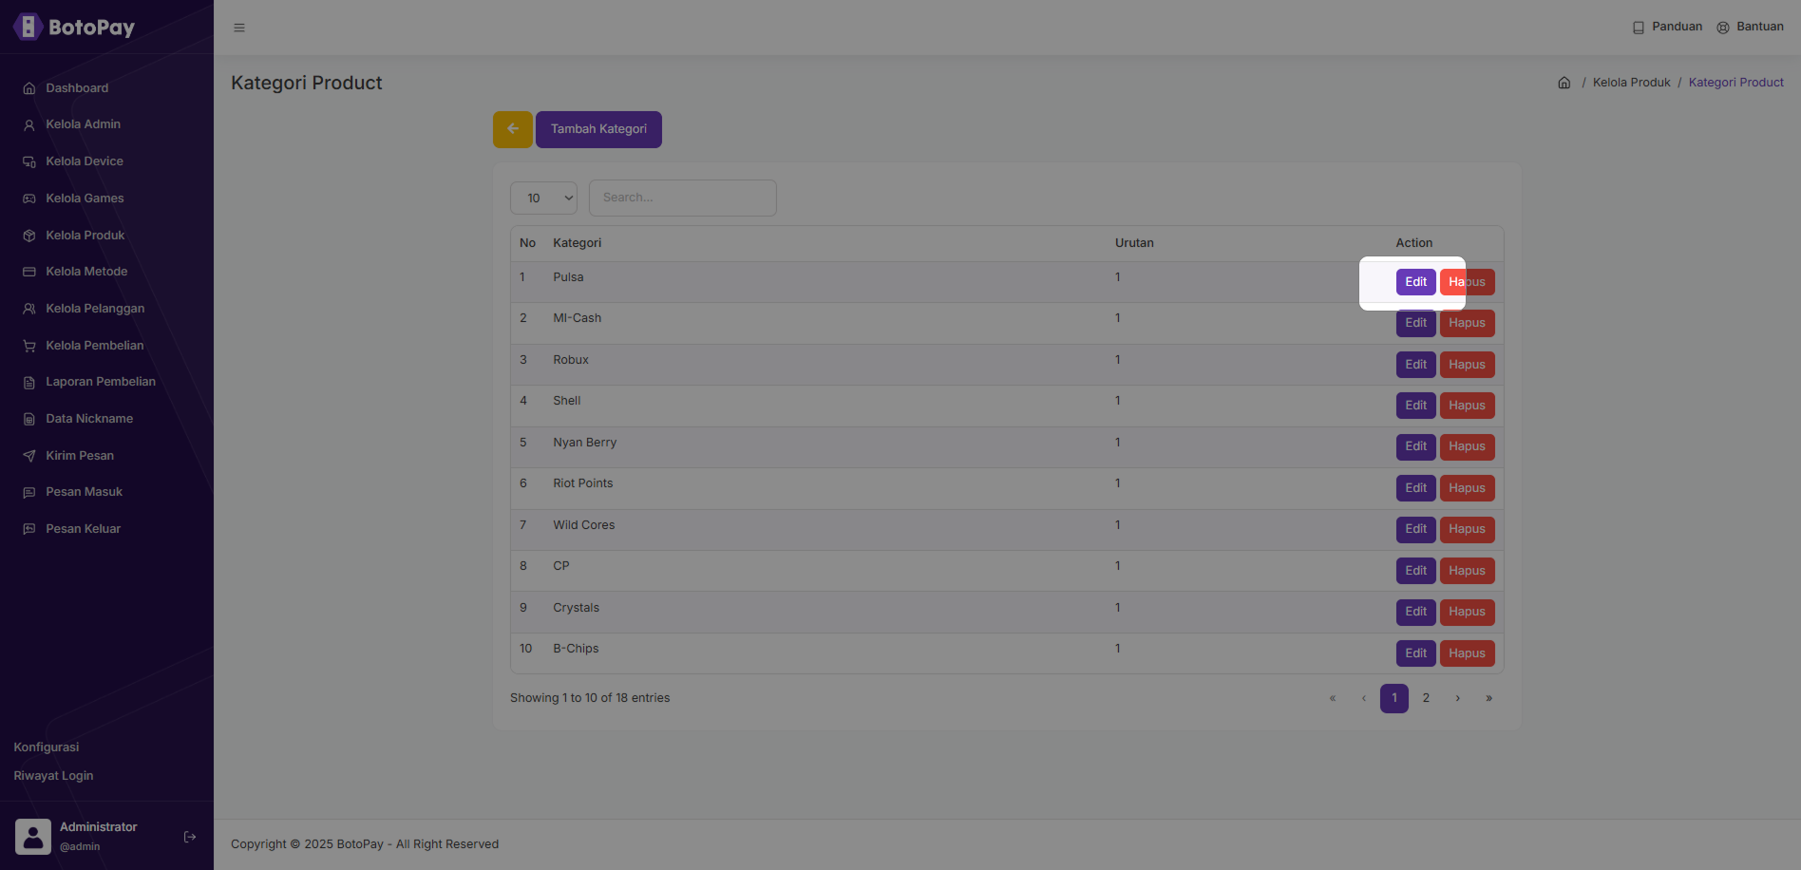
Task: Click the Kategori Product page heading
Action: 307,83
